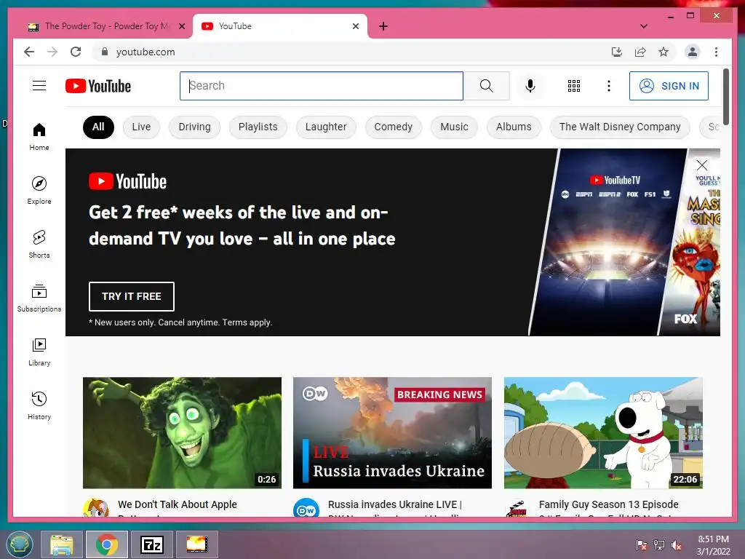Viewport: 745px width, 559px height.
Task: Open the Action Center flag tray icon
Action: pyautogui.click(x=641, y=545)
